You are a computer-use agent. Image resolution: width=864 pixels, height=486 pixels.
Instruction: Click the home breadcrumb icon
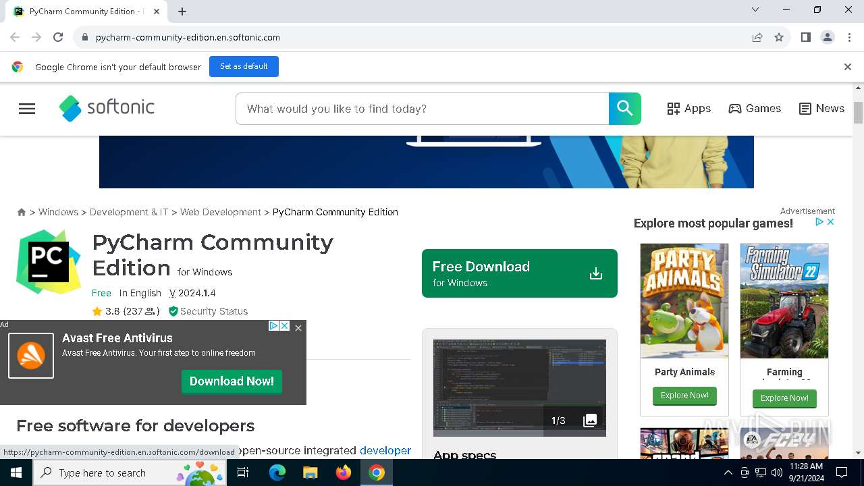(x=22, y=212)
